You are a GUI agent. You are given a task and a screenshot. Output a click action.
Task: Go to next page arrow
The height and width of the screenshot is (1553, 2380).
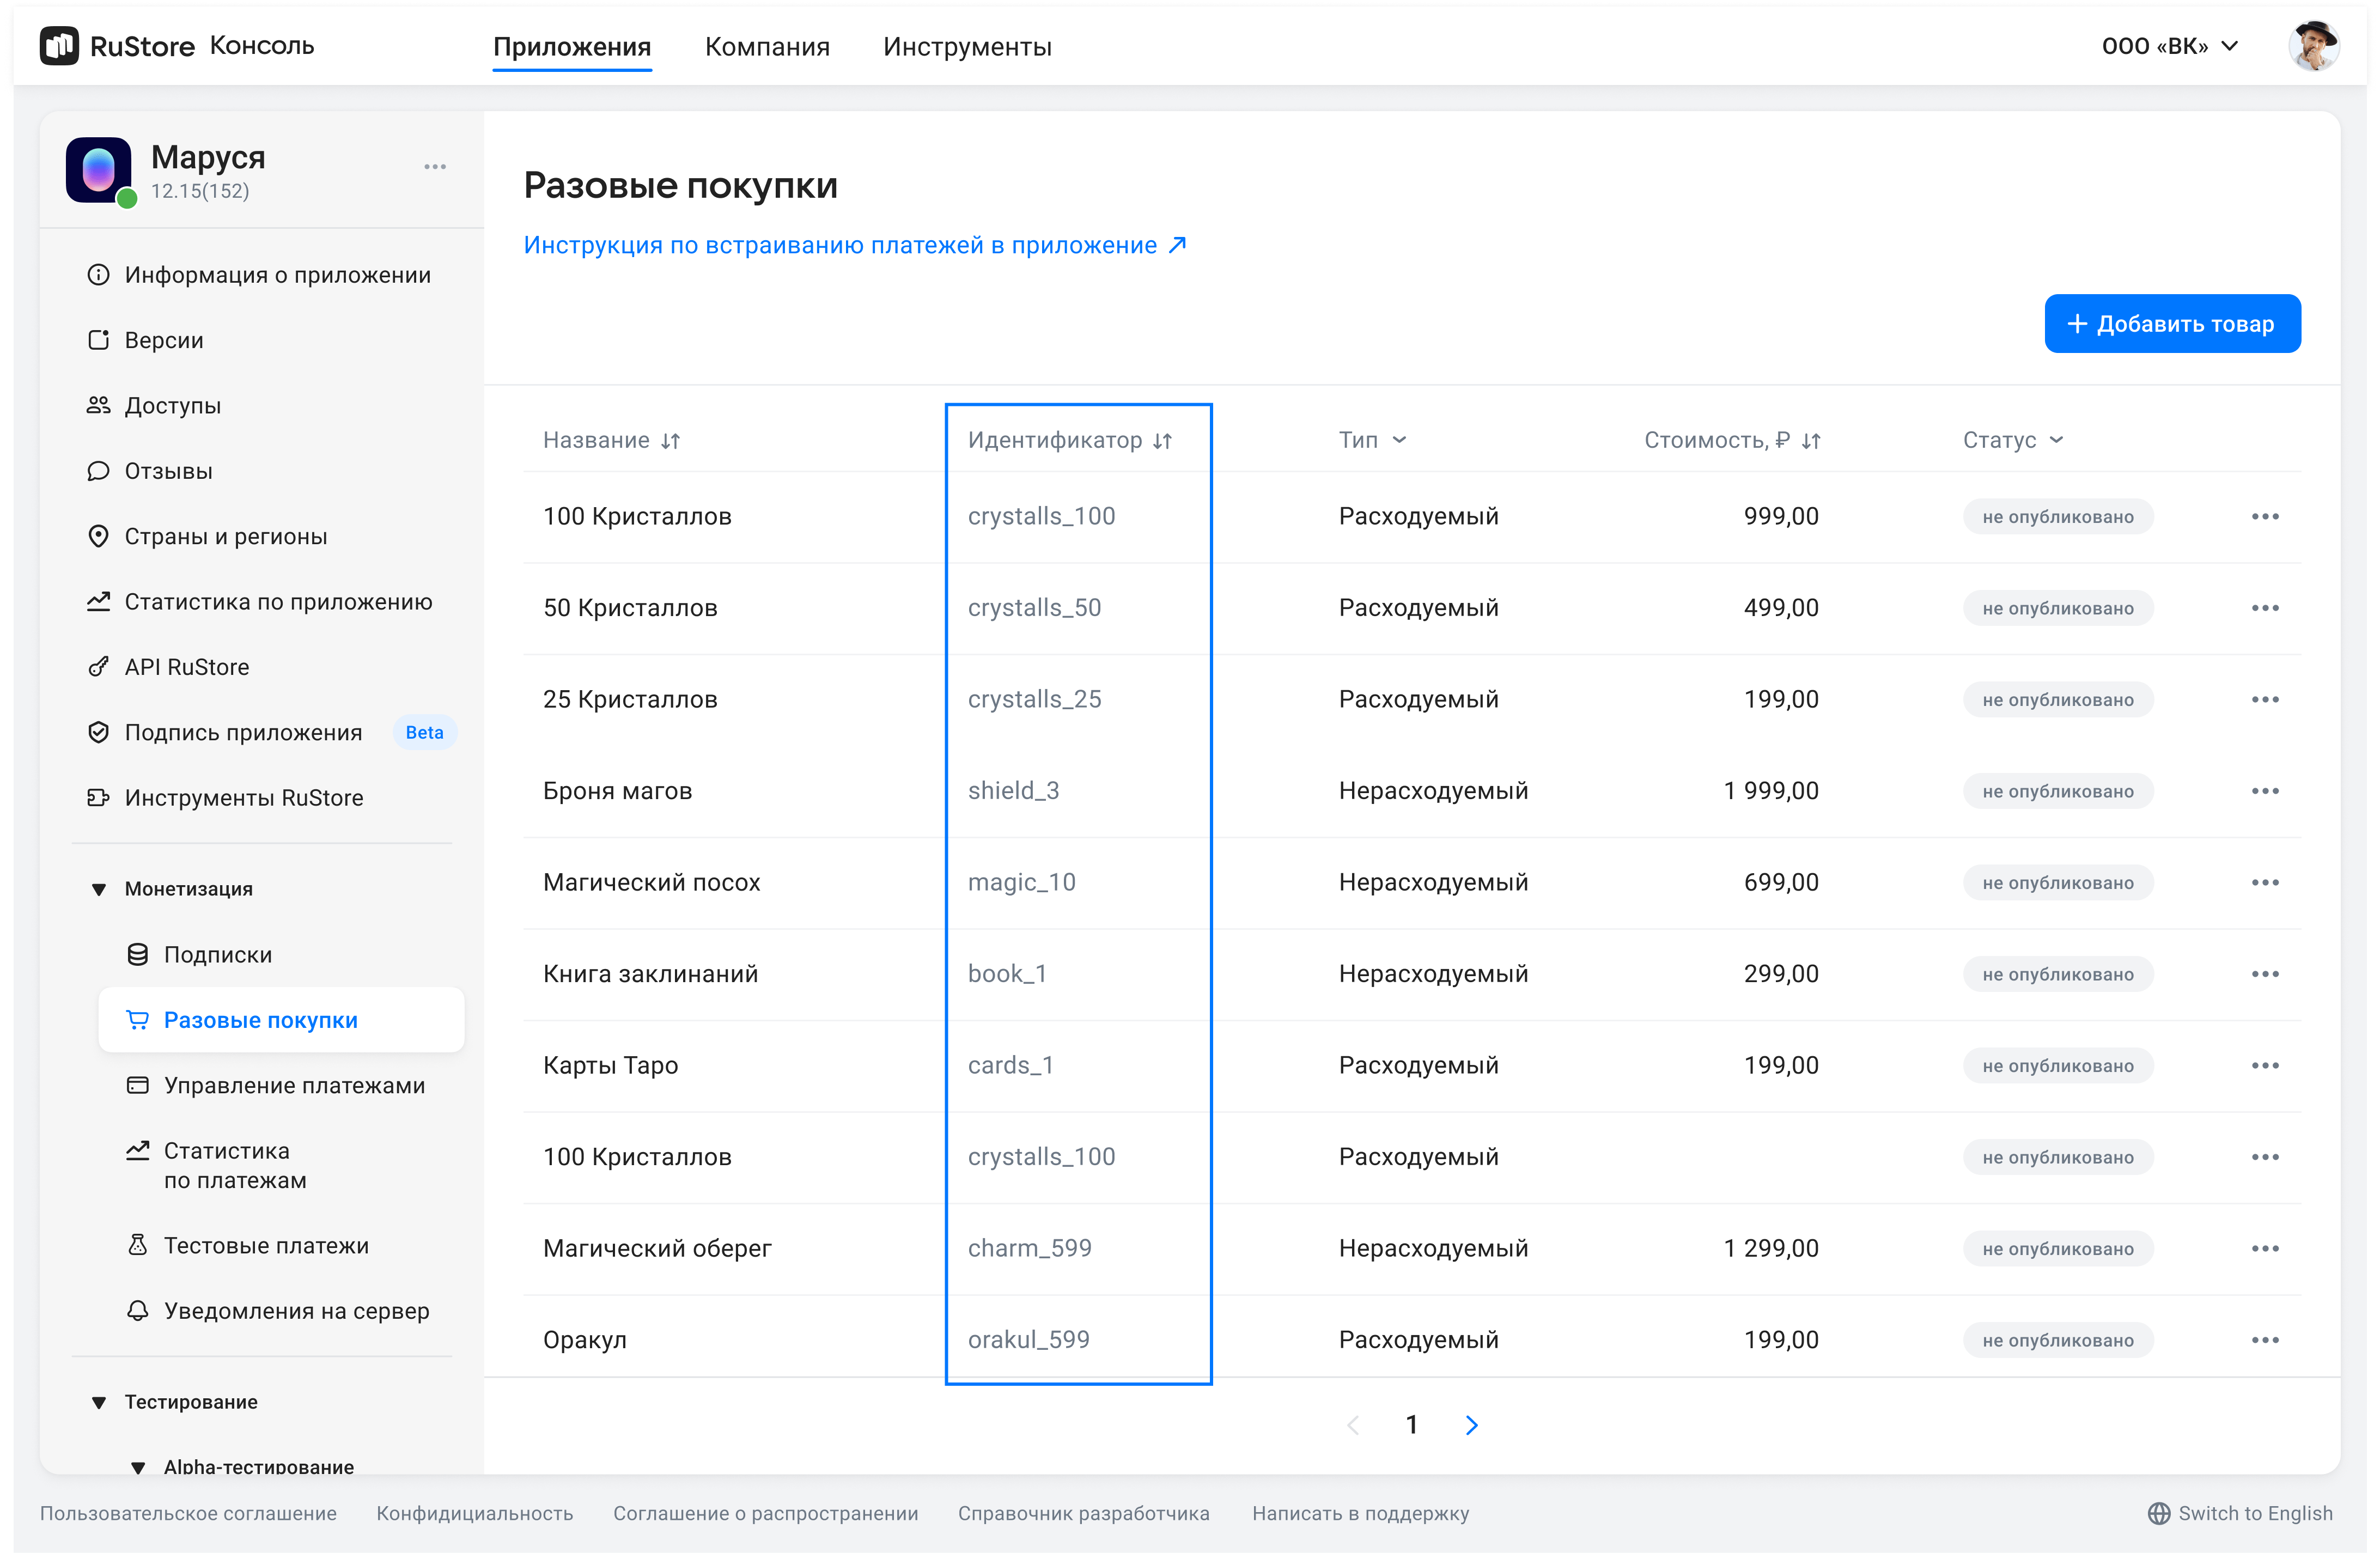(1471, 1425)
